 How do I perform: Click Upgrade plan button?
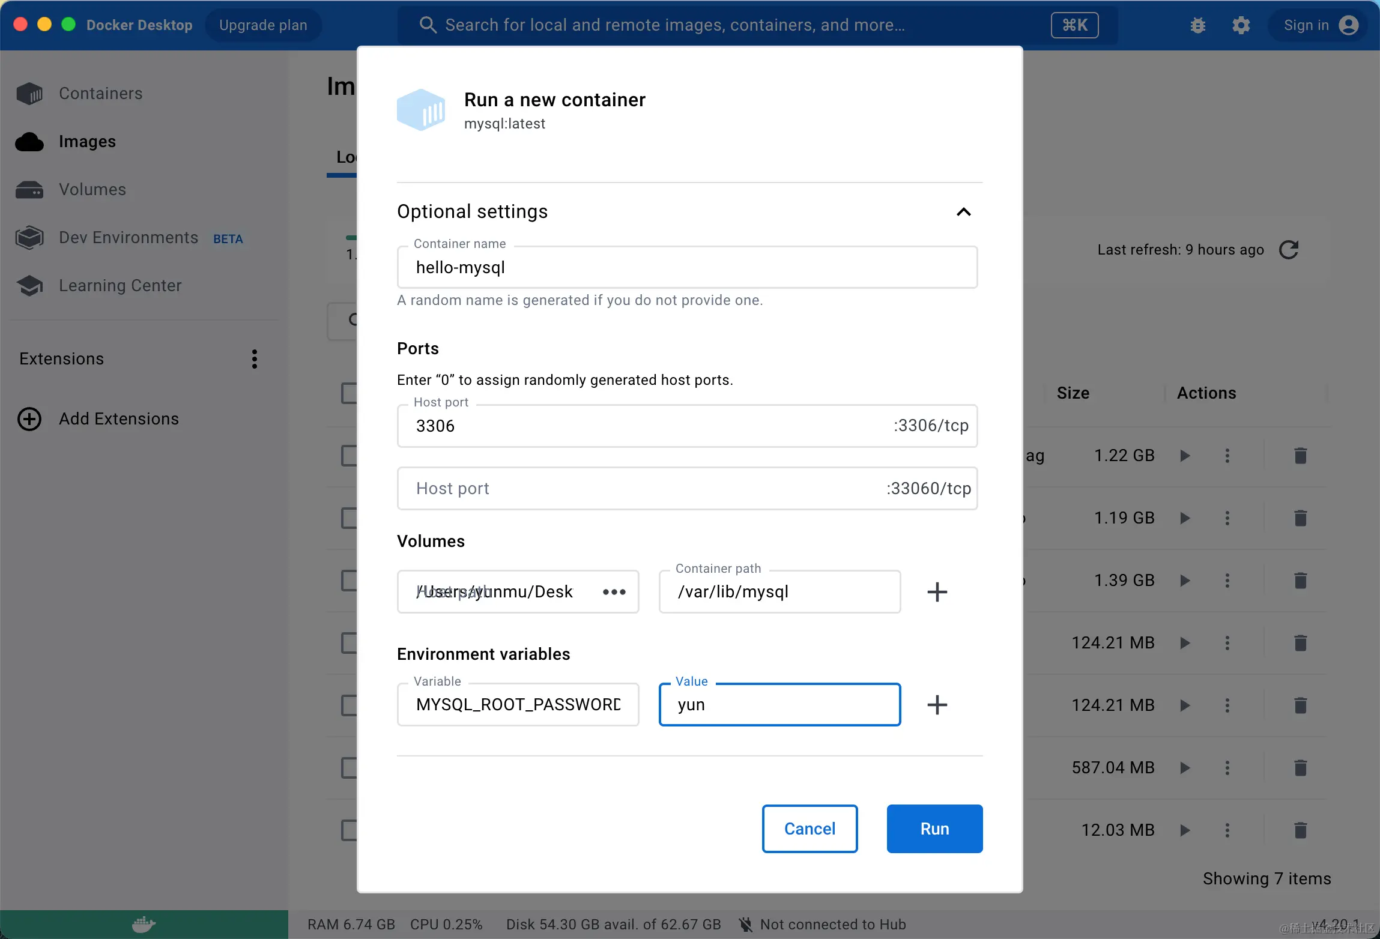pyautogui.click(x=263, y=25)
